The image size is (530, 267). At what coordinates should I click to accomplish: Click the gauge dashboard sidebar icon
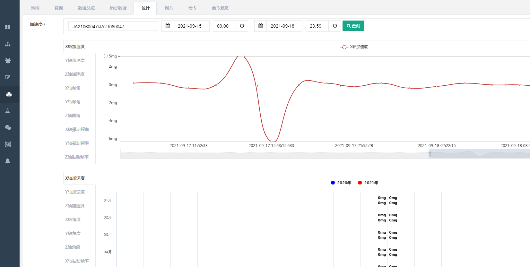pos(9,94)
